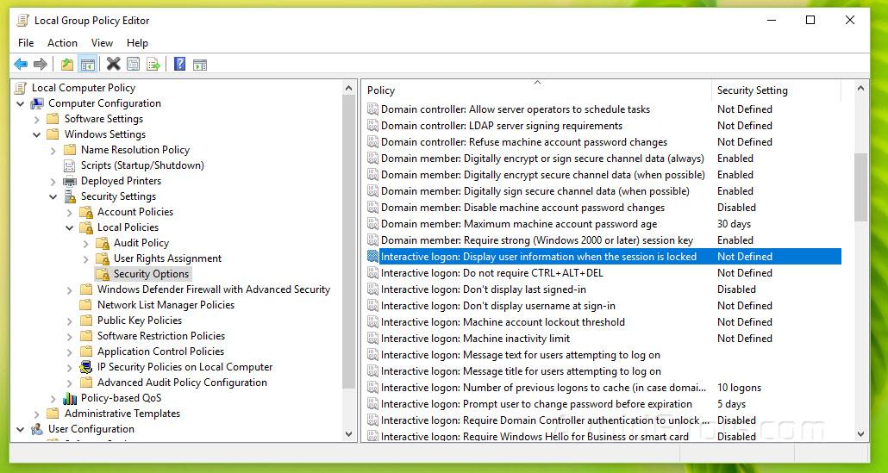Open Properties from the toolbar icon
The width and height of the screenshot is (888, 473).
[x=133, y=64]
